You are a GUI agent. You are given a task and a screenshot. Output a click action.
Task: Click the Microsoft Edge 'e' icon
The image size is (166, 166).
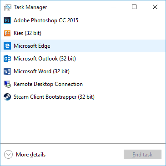[7, 46]
